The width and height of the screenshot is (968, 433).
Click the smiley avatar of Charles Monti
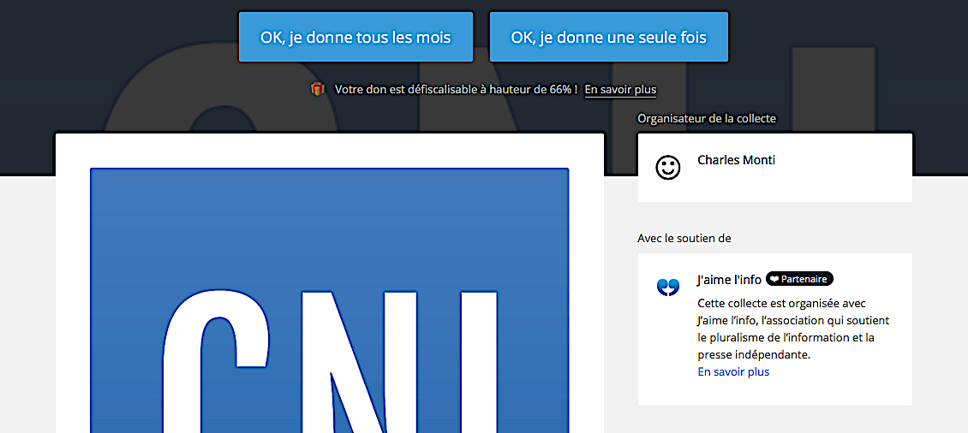click(668, 167)
